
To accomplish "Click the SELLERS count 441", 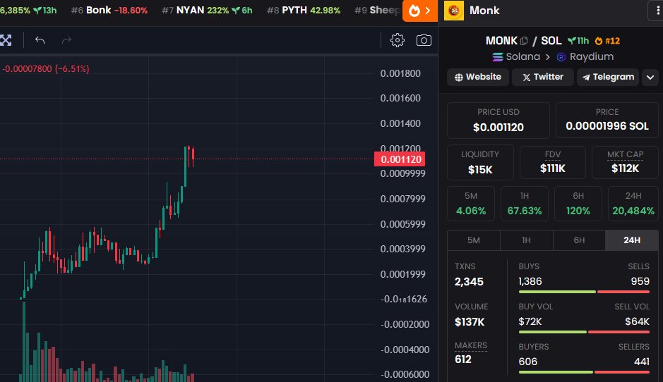I will click(x=642, y=362).
